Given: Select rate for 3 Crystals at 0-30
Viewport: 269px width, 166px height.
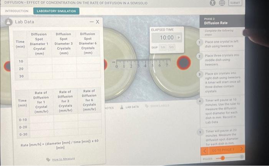Looking at the screenshot, I should (x=66, y=133).
